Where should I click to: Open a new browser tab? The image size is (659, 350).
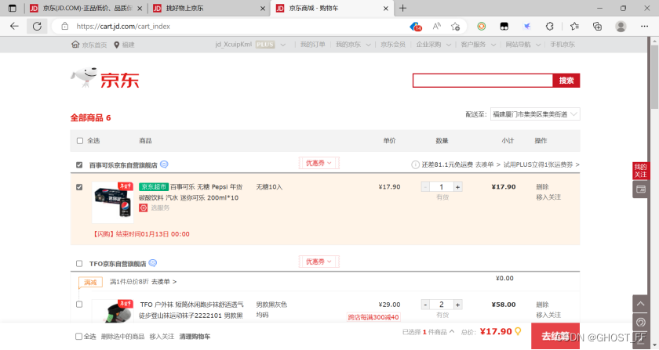tap(402, 8)
